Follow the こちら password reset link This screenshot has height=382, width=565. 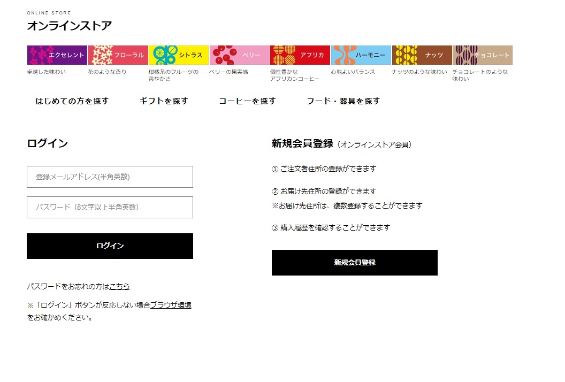coord(119,287)
